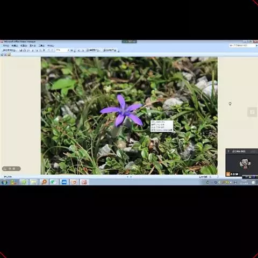Click the Edit Pictures toolbar button
Image resolution: width=258 pixels, height=258 pixels.
(x=93, y=51)
